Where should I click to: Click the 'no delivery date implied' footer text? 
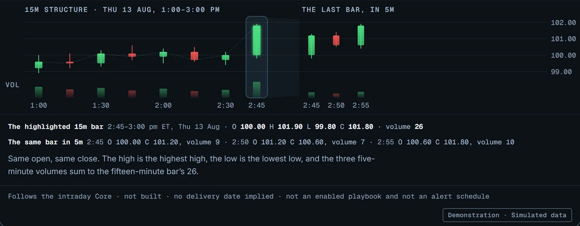click(224, 196)
